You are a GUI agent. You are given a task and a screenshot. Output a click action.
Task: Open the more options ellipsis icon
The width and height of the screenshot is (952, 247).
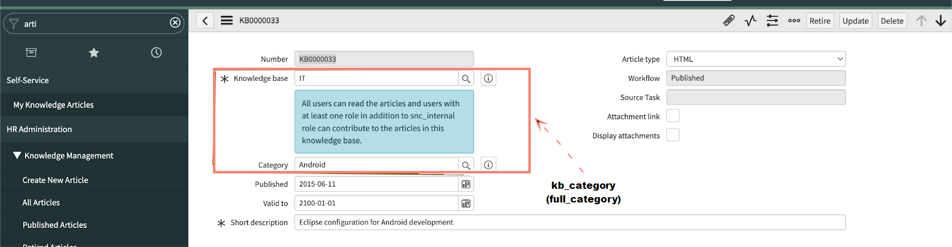794,21
